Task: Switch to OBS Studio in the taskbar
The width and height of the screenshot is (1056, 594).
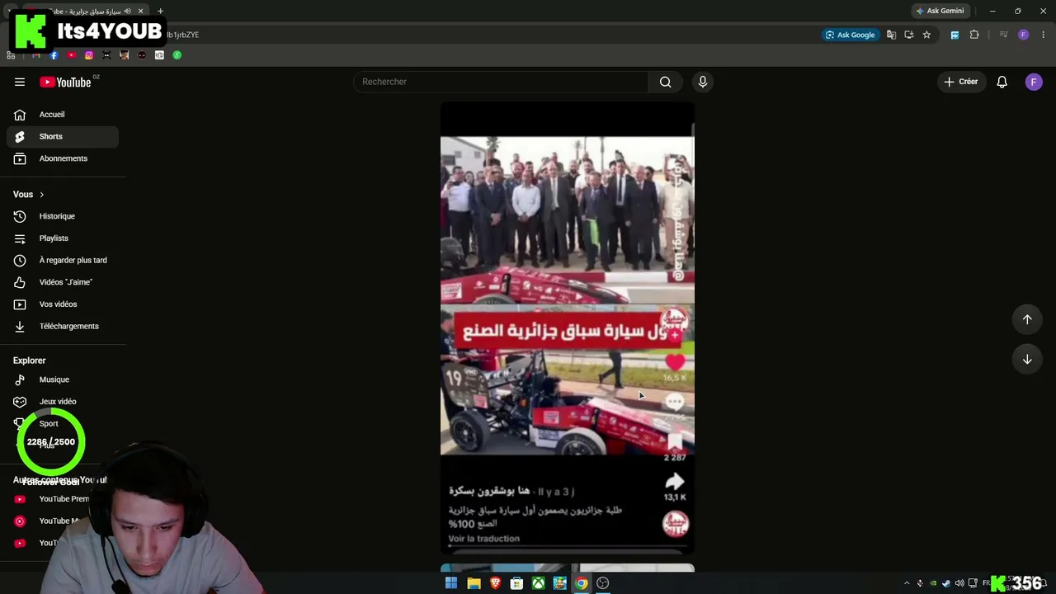Action: (x=603, y=583)
